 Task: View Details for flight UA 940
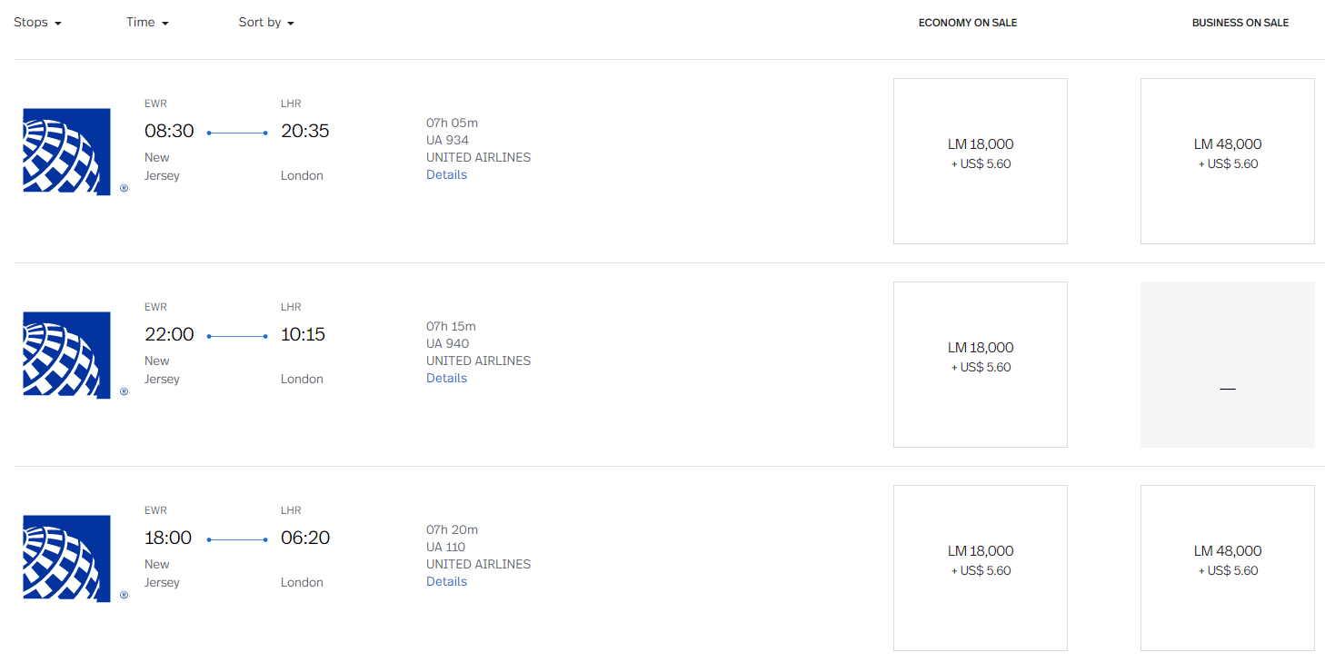pos(446,378)
